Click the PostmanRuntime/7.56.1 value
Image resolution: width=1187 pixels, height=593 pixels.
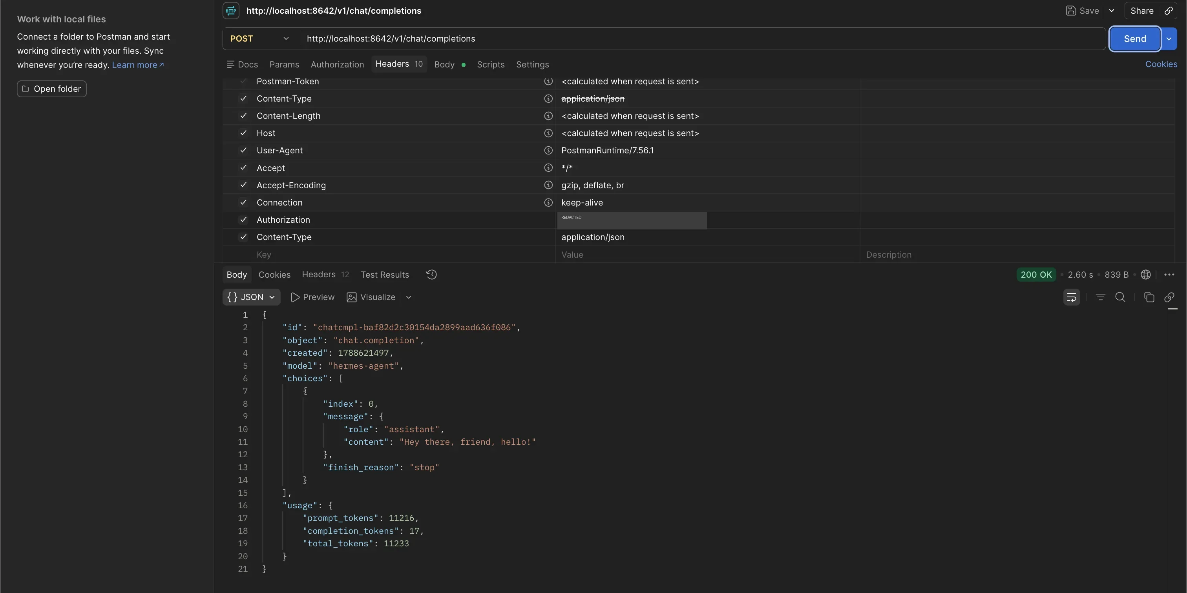pos(607,151)
